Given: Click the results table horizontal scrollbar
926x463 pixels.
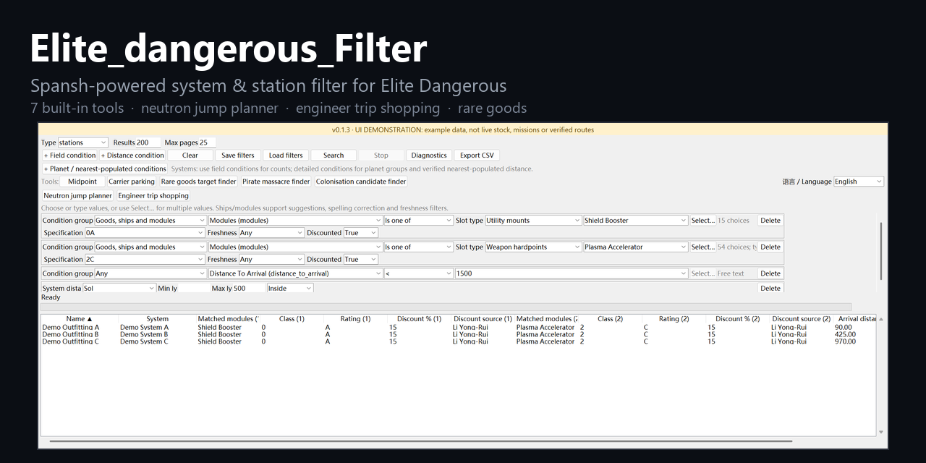Looking at the screenshot, I should (420, 441).
